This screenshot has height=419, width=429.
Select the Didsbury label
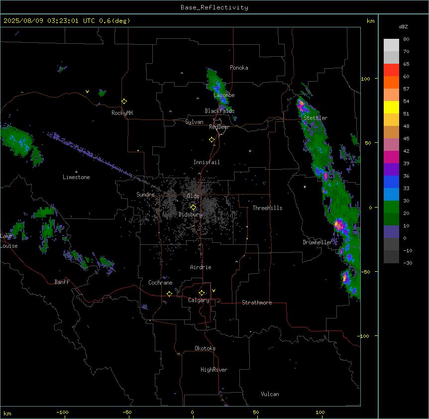click(191, 214)
